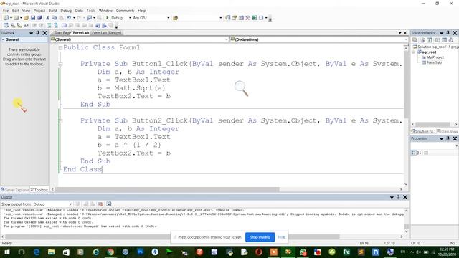Click the Start Debugging play icon
This screenshot has width=459, height=258.
point(108,18)
